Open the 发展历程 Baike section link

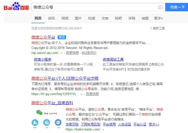tap(72, 124)
